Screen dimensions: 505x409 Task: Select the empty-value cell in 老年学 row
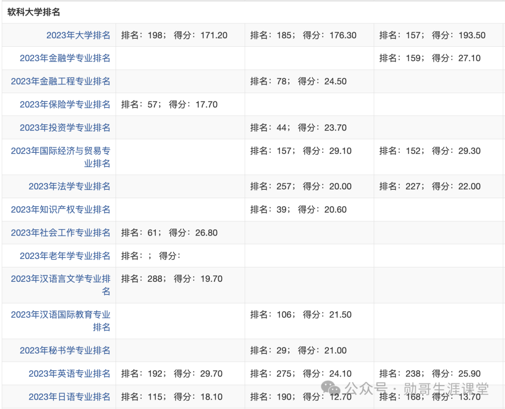(x=180, y=256)
